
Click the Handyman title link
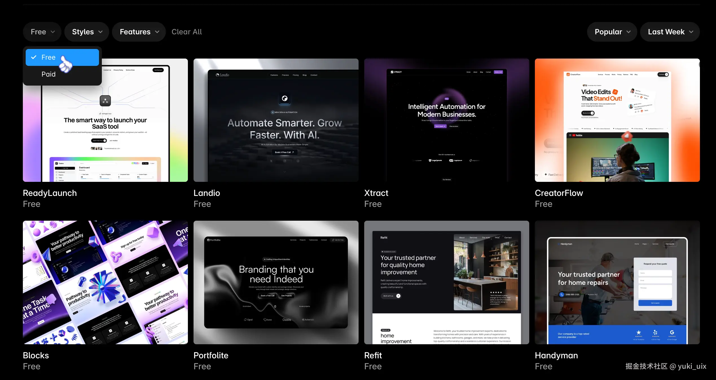556,356
